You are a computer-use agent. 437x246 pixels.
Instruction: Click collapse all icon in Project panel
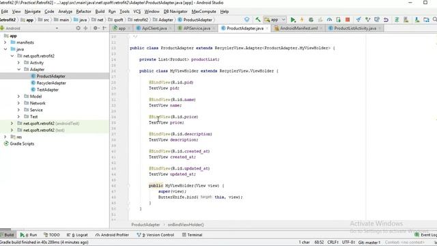(85, 28)
